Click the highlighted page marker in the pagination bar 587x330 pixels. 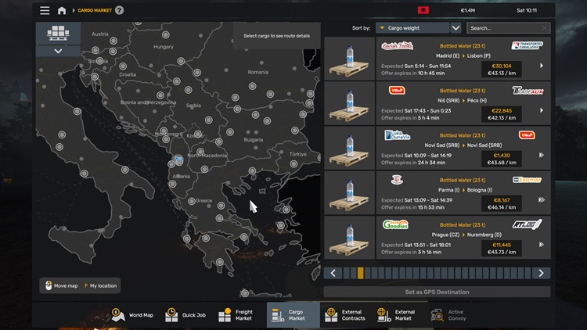click(360, 273)
